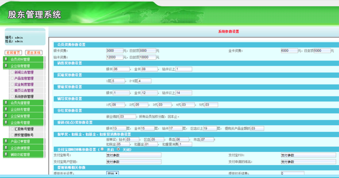
Task: Click the icon beside 会员充值管理 menu
Action: click(x=6, y=103)
